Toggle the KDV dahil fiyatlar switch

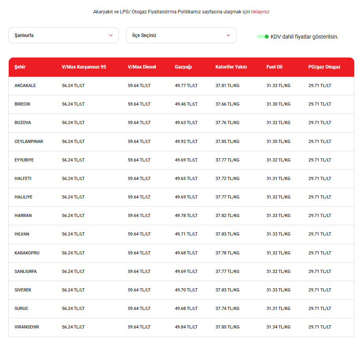(x=263, y=37)
